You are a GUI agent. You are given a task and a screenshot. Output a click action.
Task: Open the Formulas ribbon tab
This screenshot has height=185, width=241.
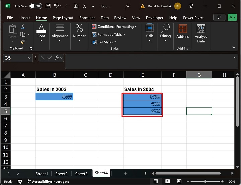(x=88, y=18)
